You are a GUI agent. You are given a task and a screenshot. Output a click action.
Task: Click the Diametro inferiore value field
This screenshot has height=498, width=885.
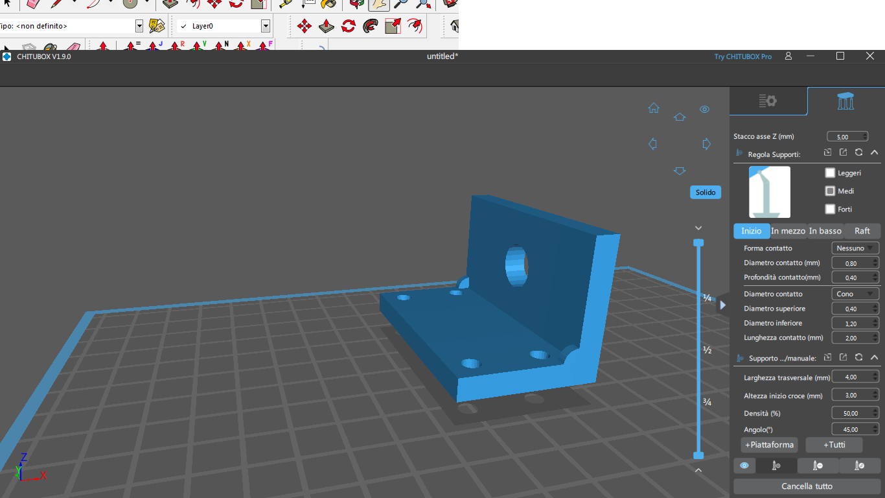[x=855, y=323]
